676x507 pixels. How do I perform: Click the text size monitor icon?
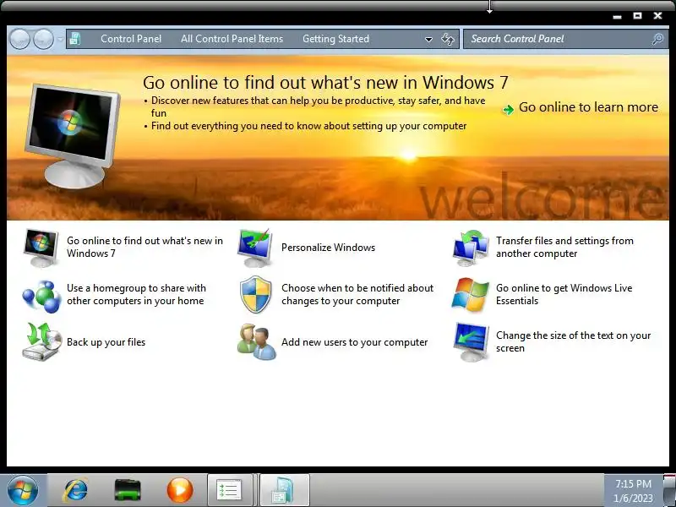pyautogui.click(x=471, y=342)
